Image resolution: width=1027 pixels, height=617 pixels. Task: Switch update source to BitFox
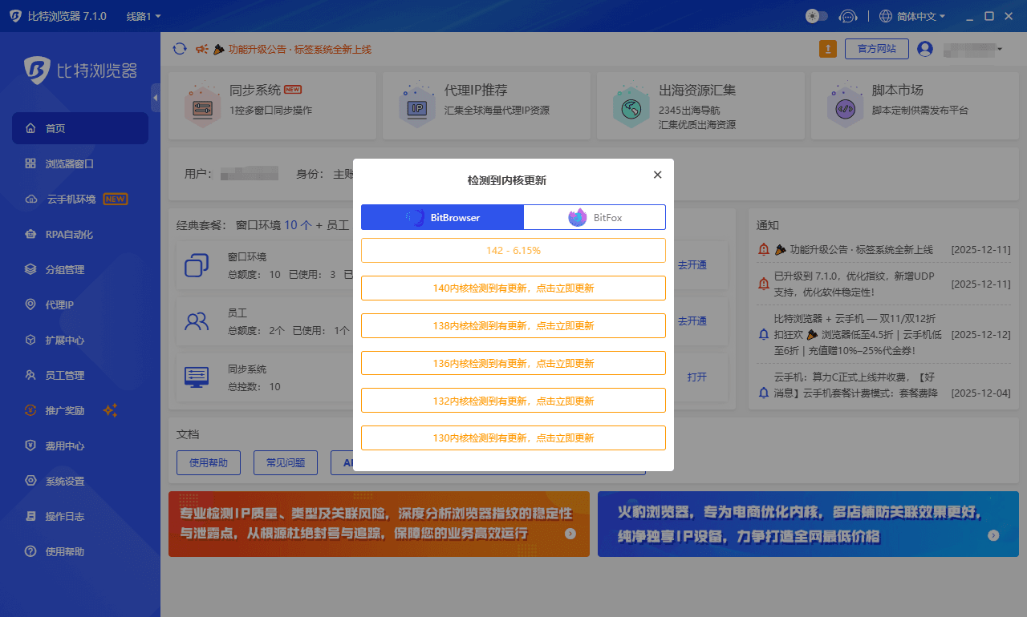click(595, 217)
